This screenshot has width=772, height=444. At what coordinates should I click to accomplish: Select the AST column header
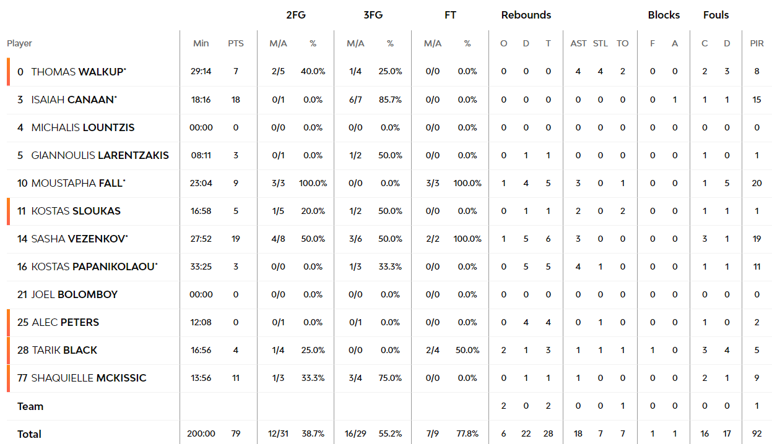pos(578,43)
